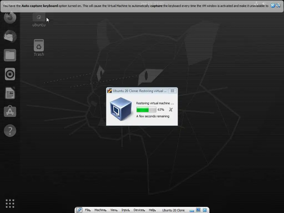This screenshot has height=213, width=284.
Task: Open the Input menu
Action: click(x=126, y=210)
